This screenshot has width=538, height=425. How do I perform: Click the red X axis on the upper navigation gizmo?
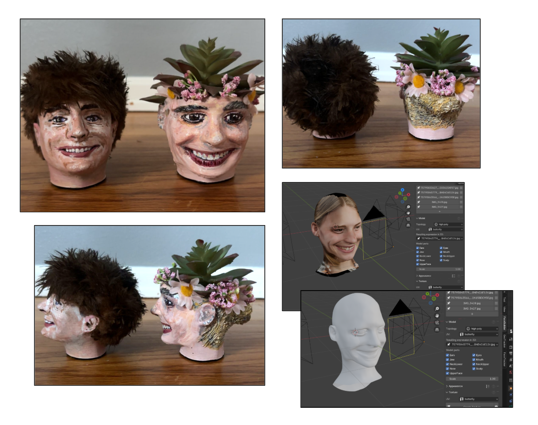tap(408, 195)
